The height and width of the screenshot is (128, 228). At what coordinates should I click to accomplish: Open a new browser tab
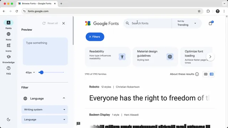pyautogui.click(x=61, y=4)
